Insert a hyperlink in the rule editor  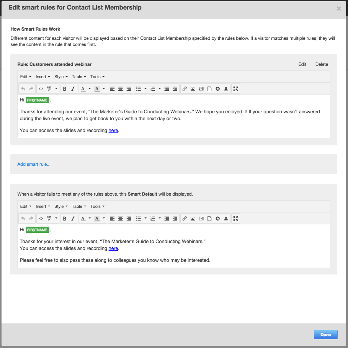185,88
